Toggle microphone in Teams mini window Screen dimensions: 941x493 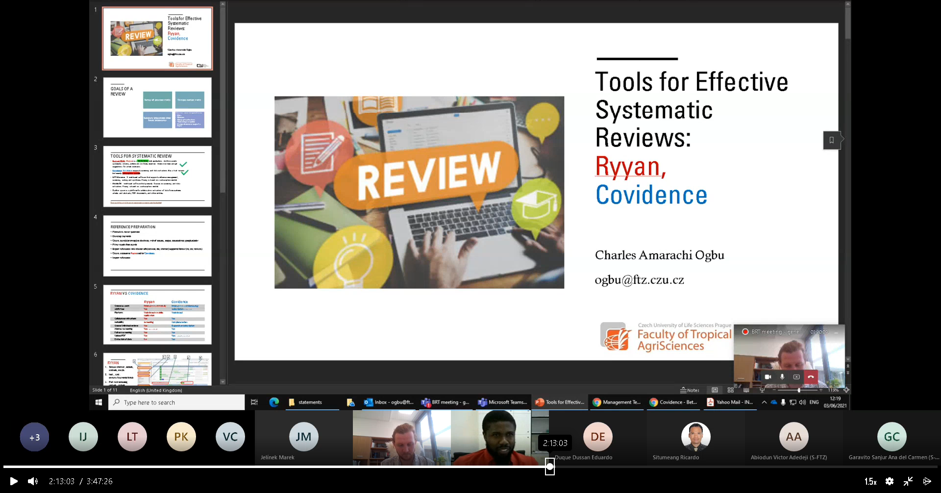tap(782, 377)
